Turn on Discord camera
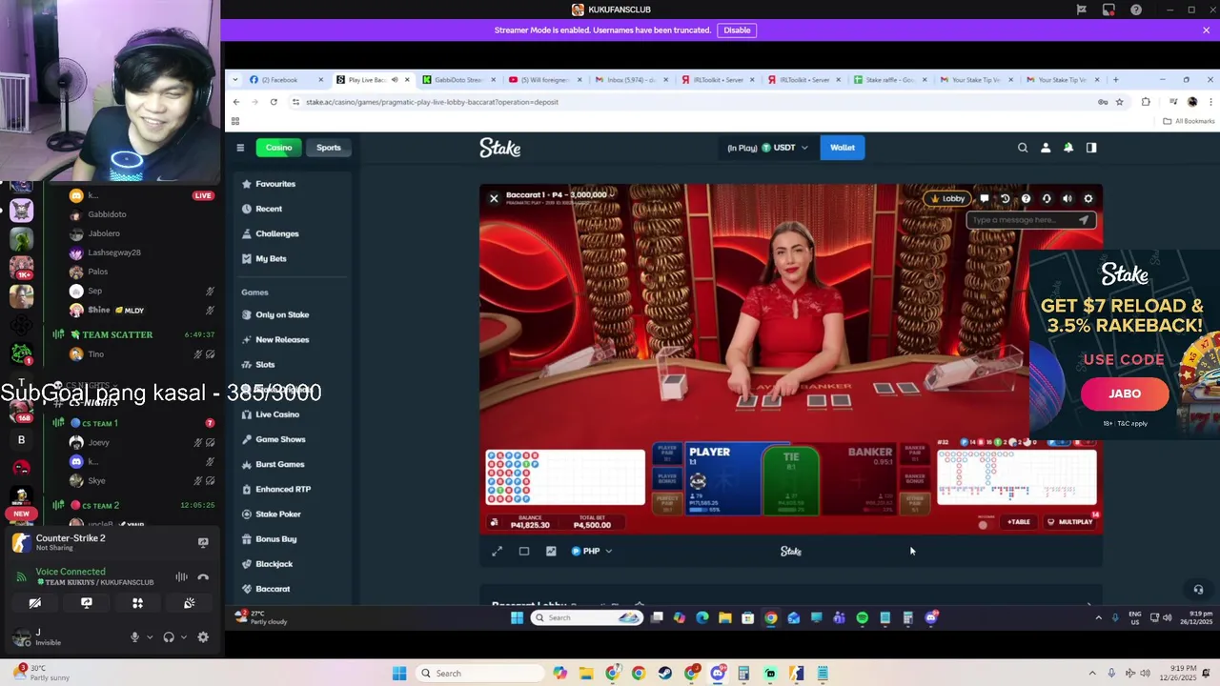 point(35,603)
